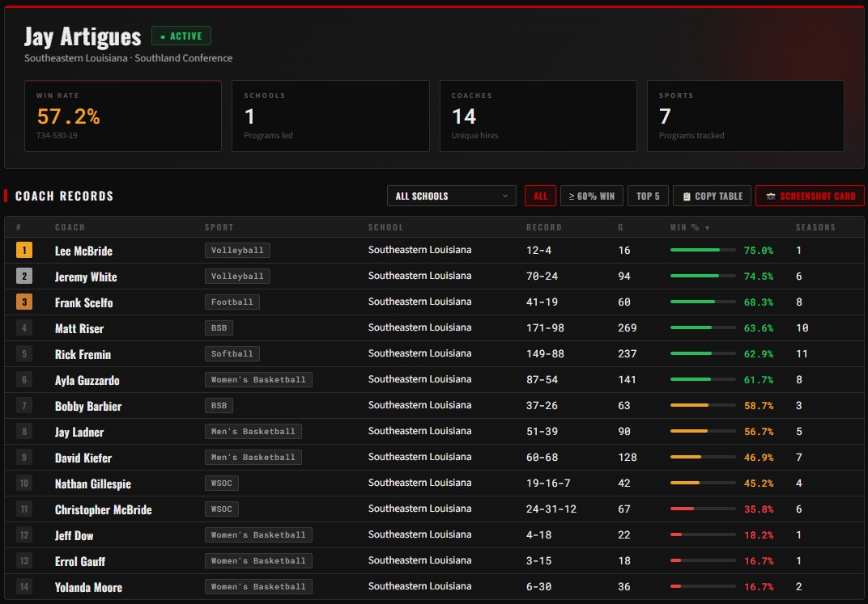Click the 734-530-19 overall record

tap(57, 135)
